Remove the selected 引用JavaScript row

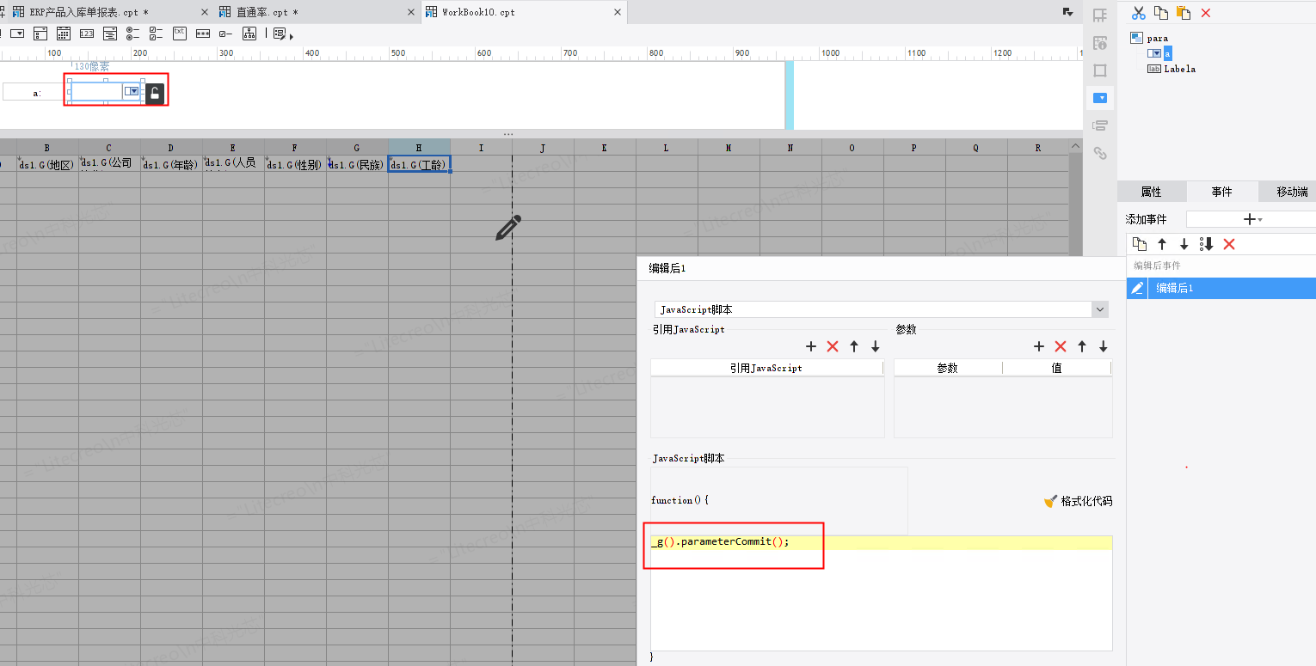(832, 346)
